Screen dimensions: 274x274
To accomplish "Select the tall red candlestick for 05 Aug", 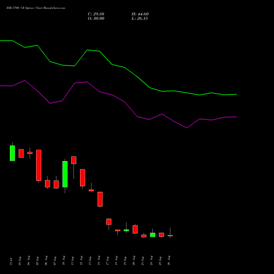I will 39,165.
